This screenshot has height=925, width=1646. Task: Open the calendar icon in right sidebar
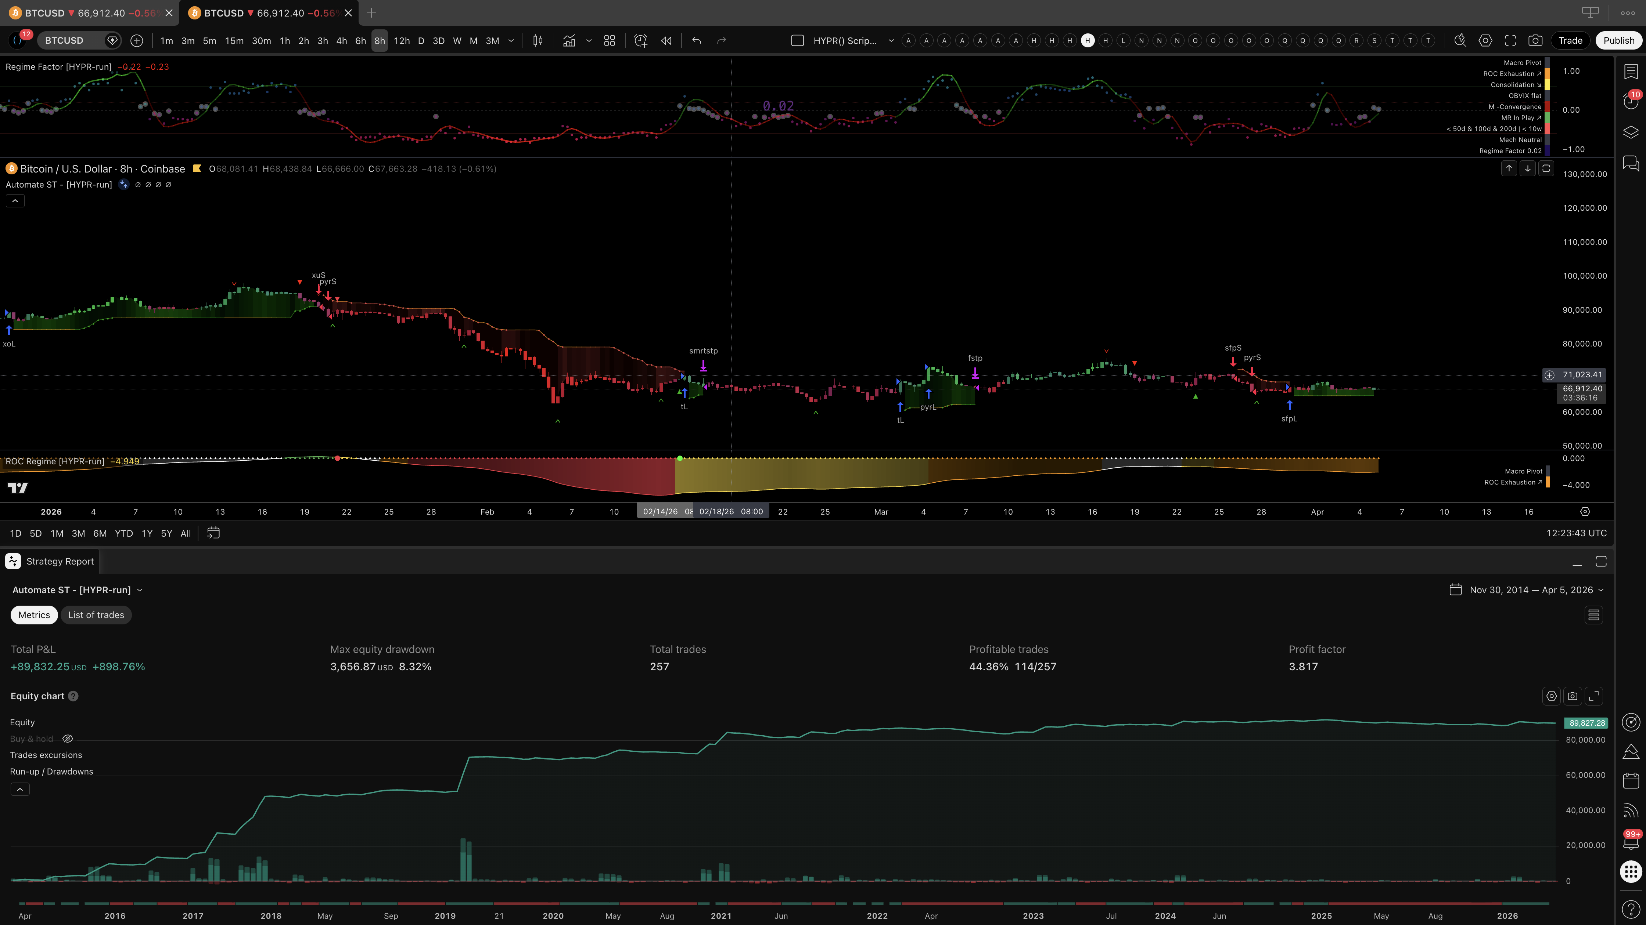click(1631, 780)
